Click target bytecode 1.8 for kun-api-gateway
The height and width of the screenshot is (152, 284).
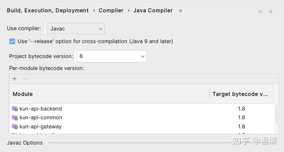tap(241, 126)
